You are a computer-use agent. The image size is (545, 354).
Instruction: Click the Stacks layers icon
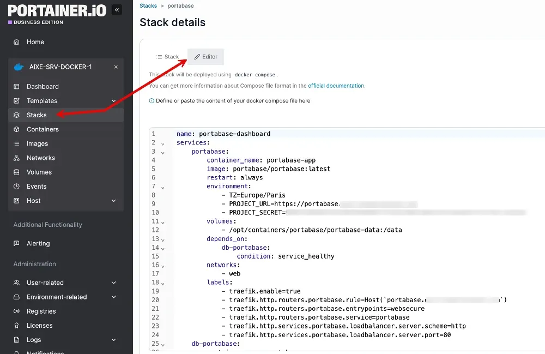coord(16,115)
